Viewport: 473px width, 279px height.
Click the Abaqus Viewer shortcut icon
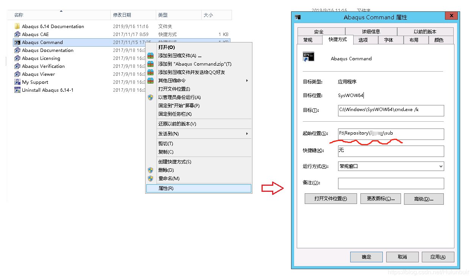click(x=17, y=74)
